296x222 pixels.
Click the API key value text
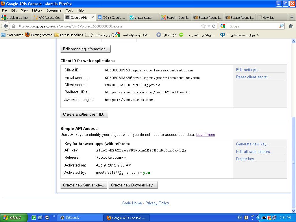[x=141, y=150]
